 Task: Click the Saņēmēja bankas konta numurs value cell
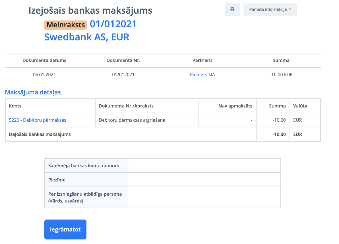point(204,166)
